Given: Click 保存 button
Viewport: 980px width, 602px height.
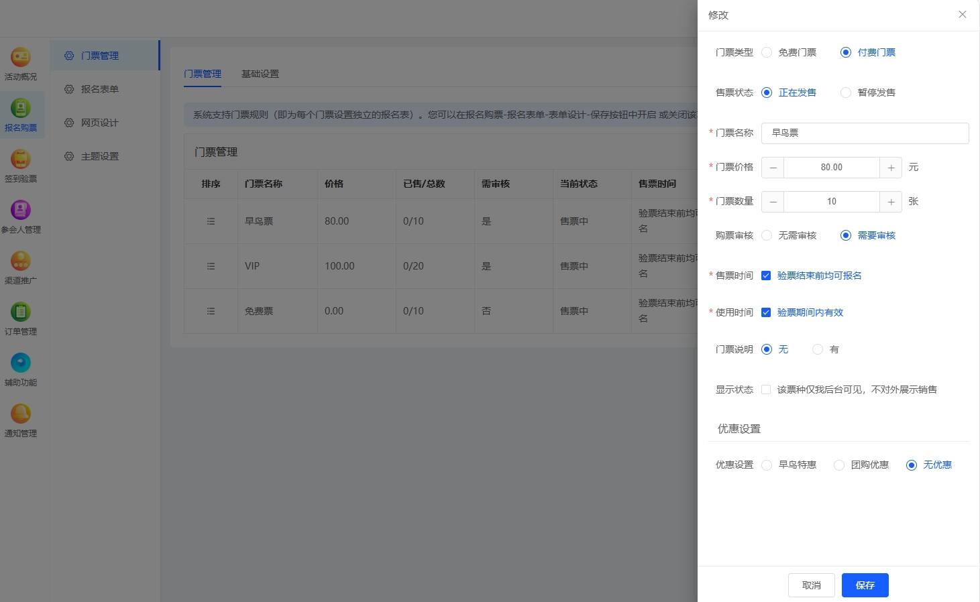Looking at the screenshot, I should click(865, 585).
